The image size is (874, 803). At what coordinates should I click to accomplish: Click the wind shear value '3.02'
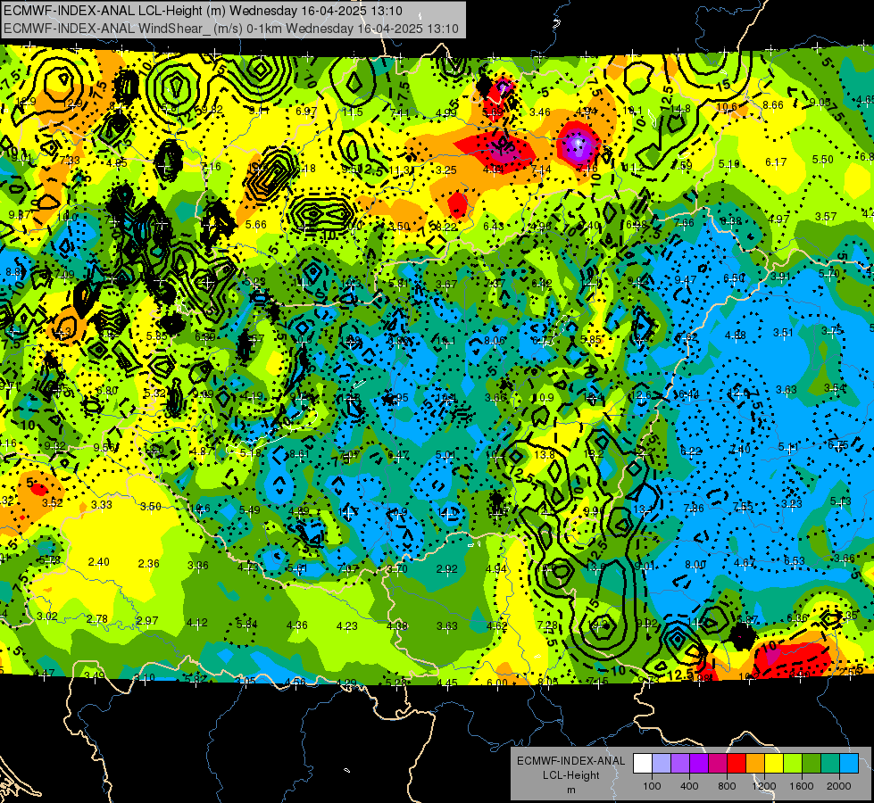coord(46,617)
